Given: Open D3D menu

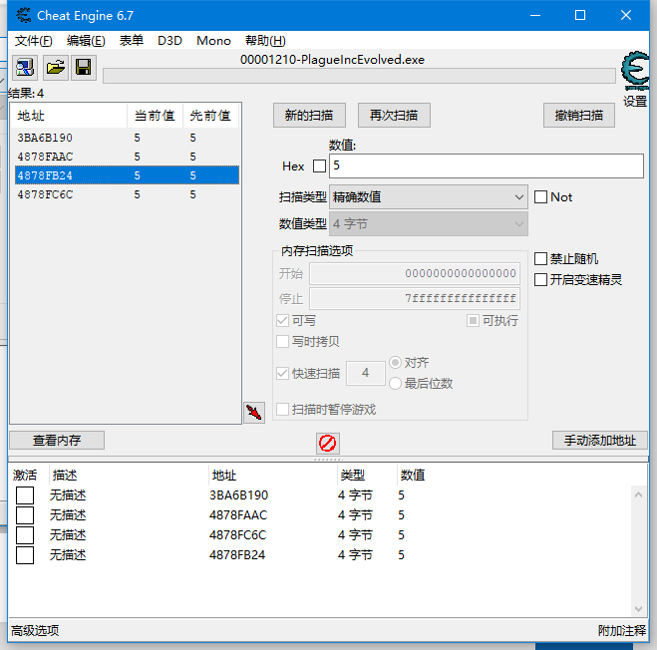Looking at the screenshot, I should tap(169, 41).
